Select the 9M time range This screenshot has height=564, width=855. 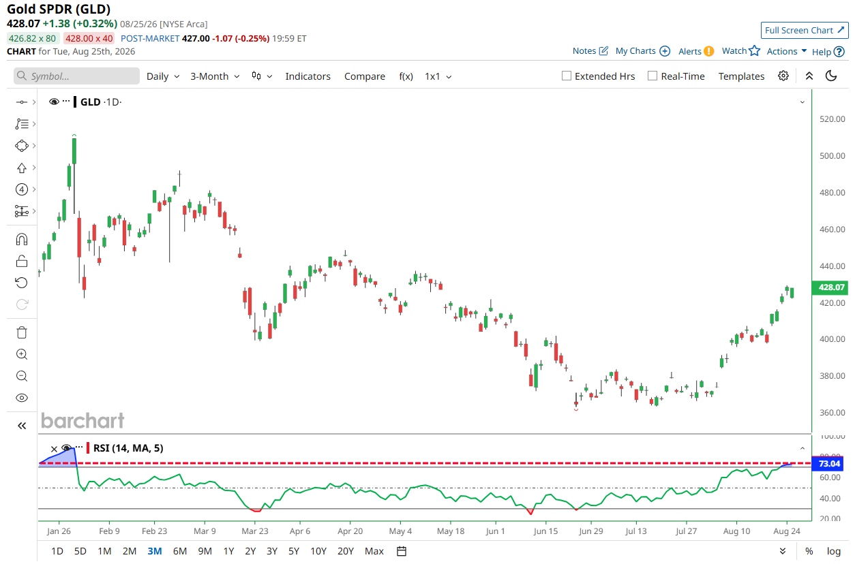coord(205,551)
